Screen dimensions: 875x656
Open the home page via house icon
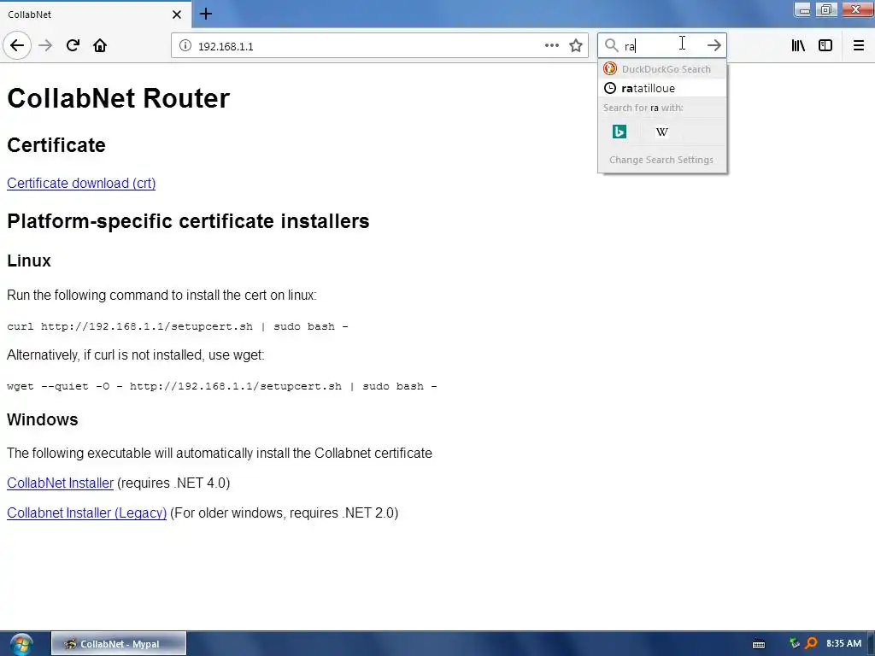point(100,45)
